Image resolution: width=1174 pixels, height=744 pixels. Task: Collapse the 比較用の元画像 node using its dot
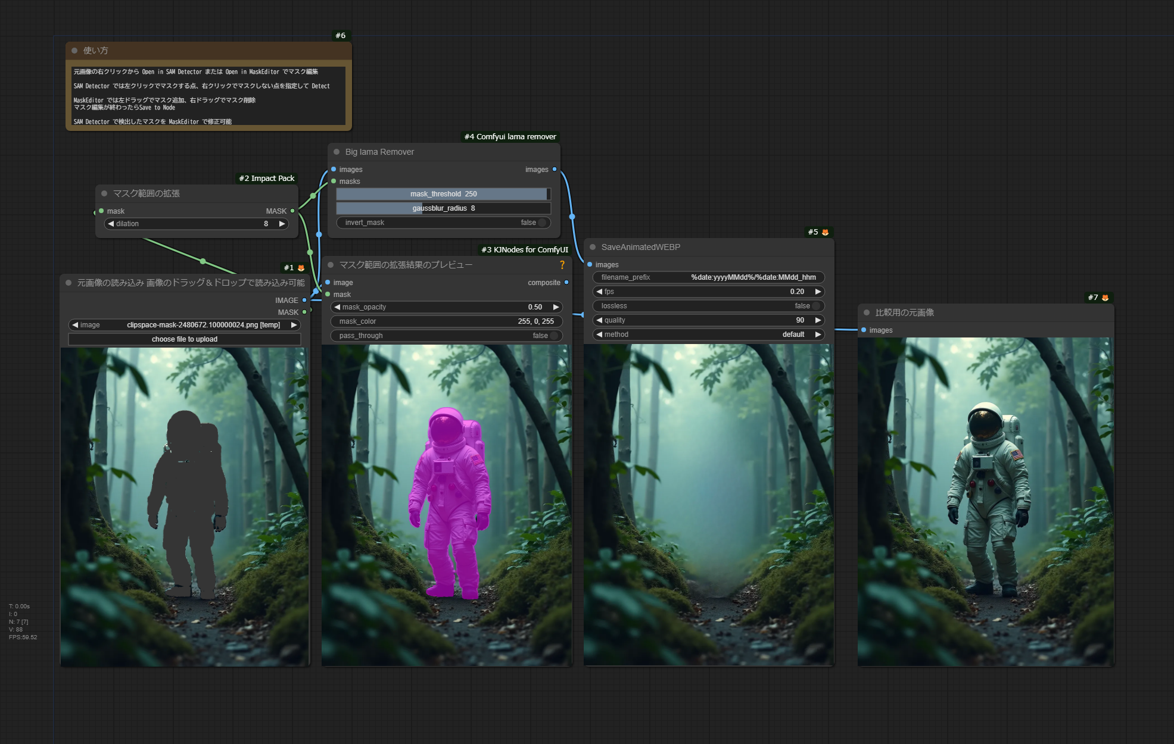(867, 312)
